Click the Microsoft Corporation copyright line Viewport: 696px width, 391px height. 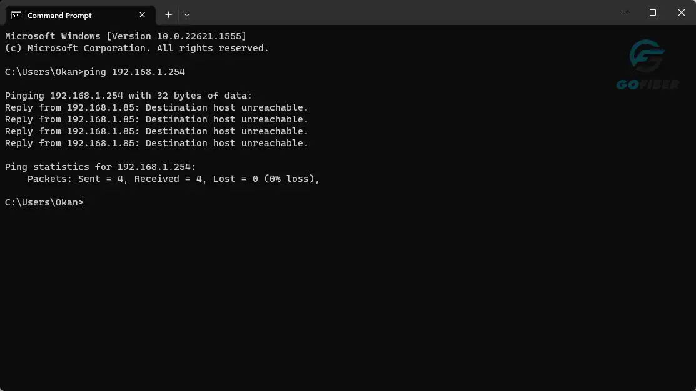[x=137, y=48]
